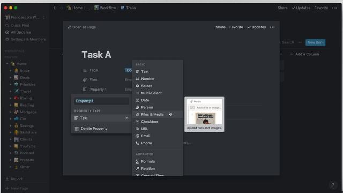Expand the Travel page toggle

tap(10, 91)
